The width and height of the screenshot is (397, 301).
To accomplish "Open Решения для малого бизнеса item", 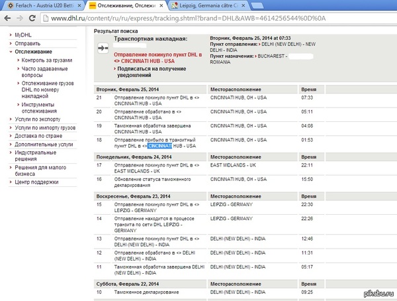I will (40, 170).
